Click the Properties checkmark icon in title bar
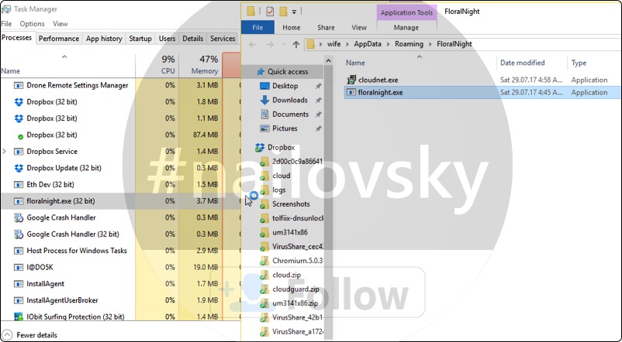The image size is (622, 342). tap(270, 12)
